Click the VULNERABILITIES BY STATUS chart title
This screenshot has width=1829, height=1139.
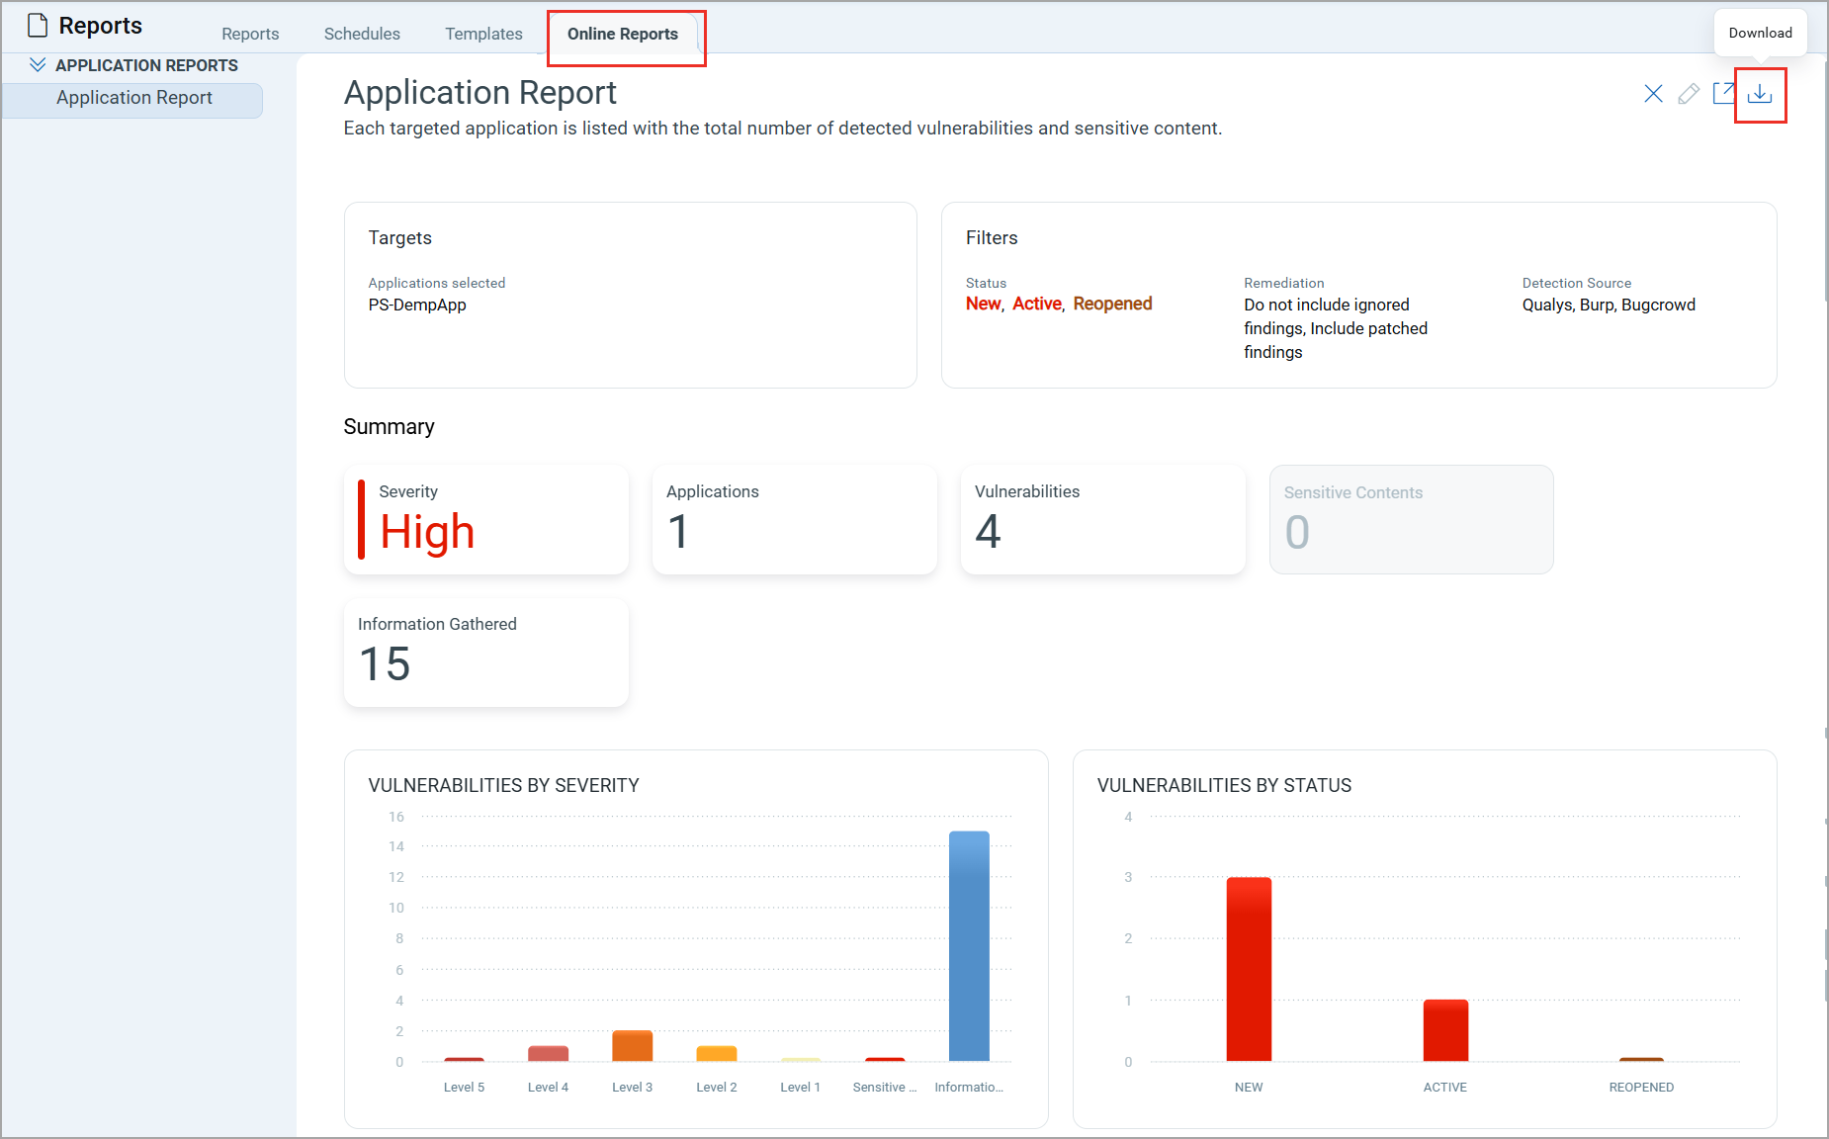point(1224,785)
